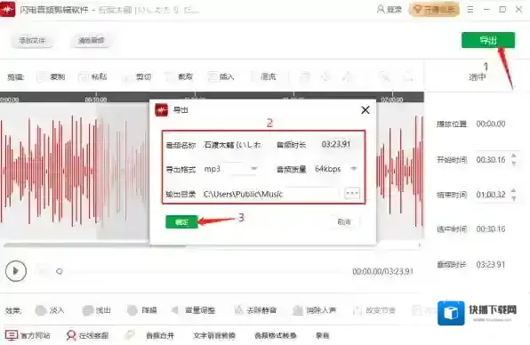Click the second faded icon after 删除
Screen dimensions: 530x345
pyautogui.click(x=325, y=77)
